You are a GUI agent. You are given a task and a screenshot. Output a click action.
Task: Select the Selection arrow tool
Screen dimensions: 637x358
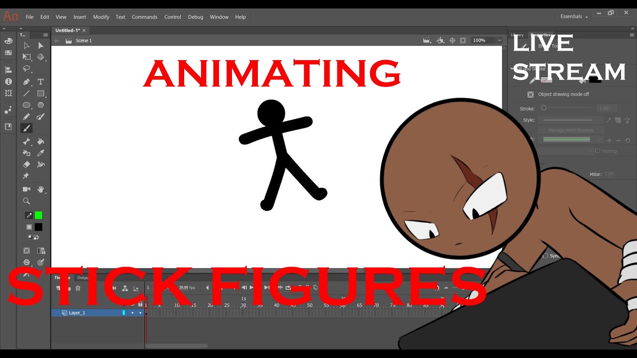click(26, 45)
